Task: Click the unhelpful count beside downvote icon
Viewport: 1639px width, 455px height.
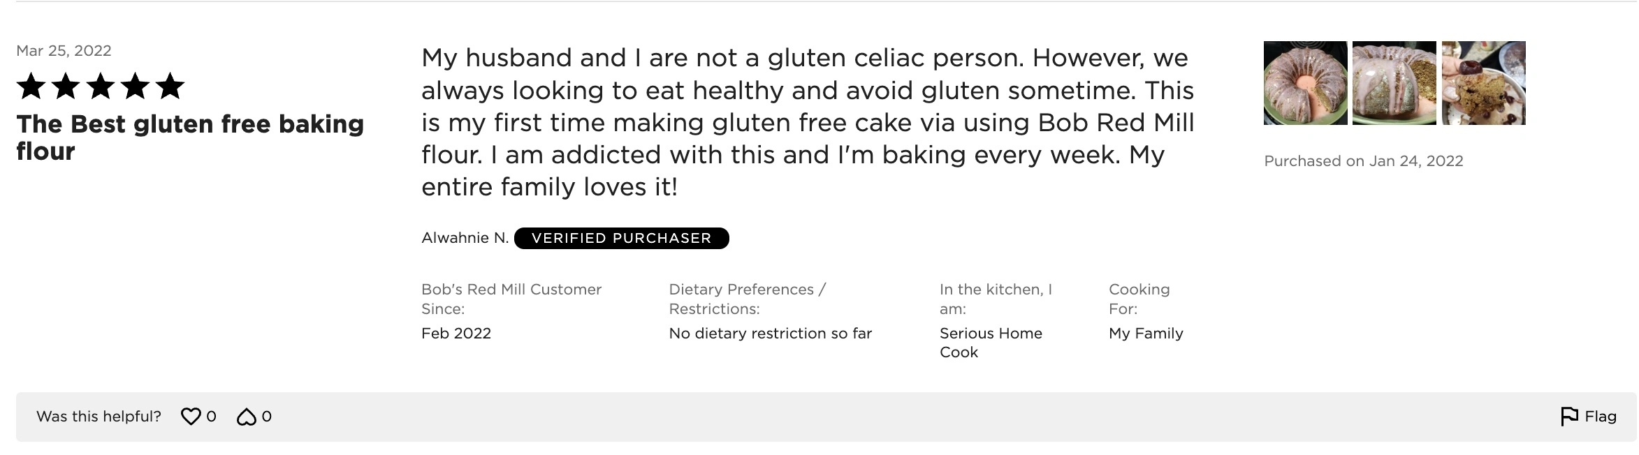Action: click(266, 417)
